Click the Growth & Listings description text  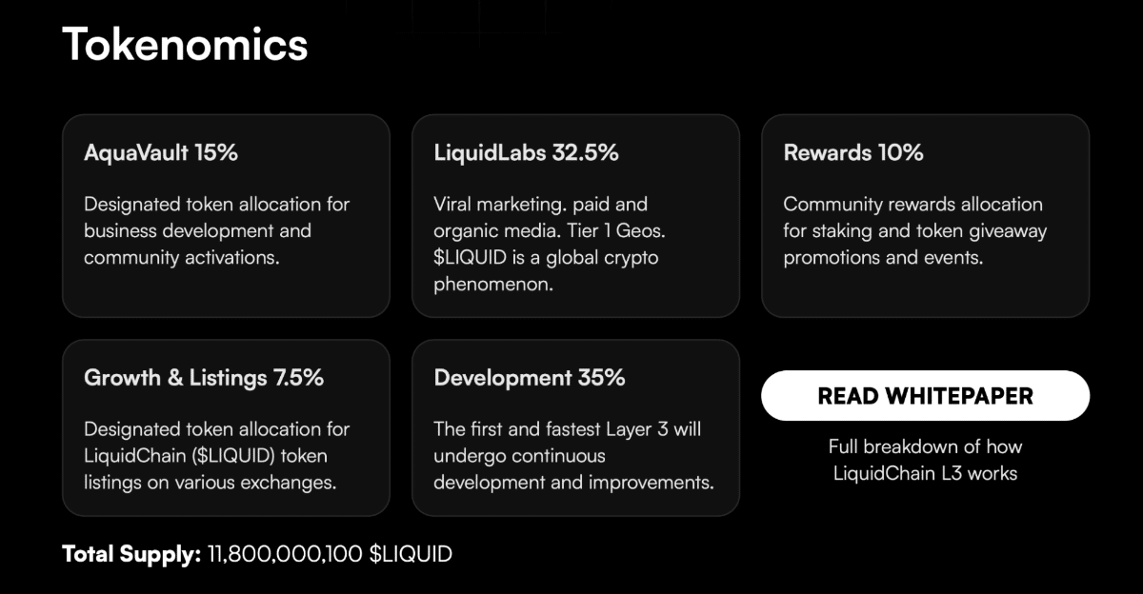(218, 455)
